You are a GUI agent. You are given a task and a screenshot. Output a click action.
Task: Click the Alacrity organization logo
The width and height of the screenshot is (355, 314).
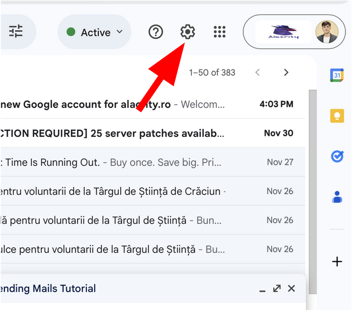tap(284, 32)
